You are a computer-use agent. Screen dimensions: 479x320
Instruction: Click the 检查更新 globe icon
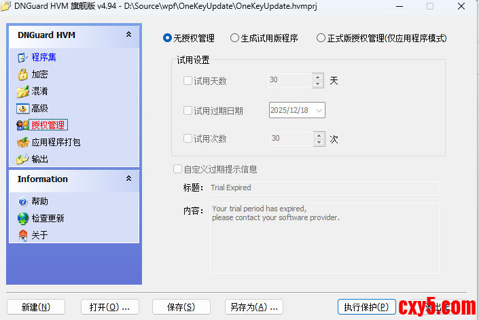tap(22, 218)
